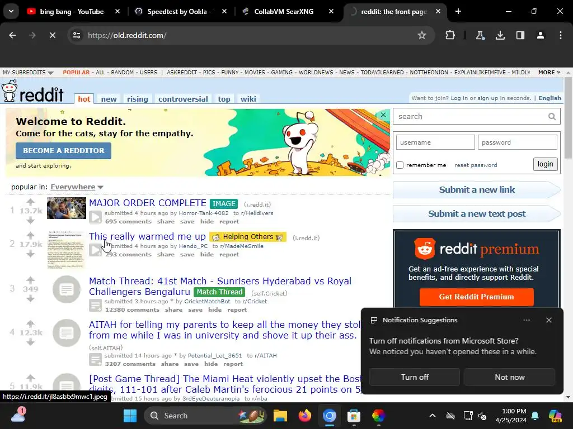Downvote the MAJOR ORDER COMPLETE post
This screenshot has width=573, height=429.
30,220
